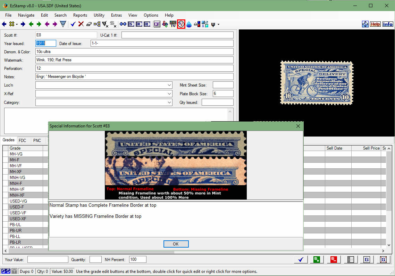The width and height of the screenshot is (395, 276).
Task: Switch to the FDC tab
Action: click(x=23, y=140)
